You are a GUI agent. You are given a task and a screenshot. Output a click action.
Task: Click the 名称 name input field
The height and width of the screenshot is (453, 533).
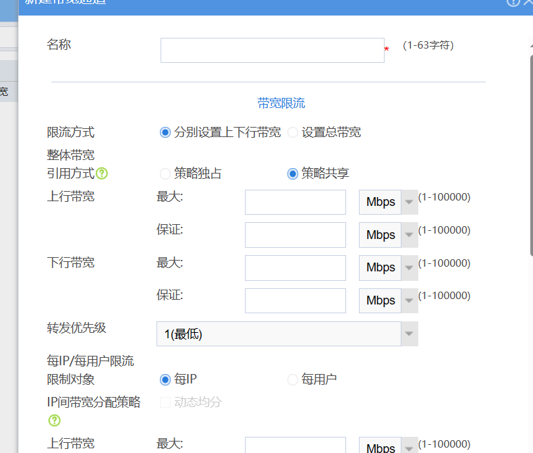coord(273,51)
